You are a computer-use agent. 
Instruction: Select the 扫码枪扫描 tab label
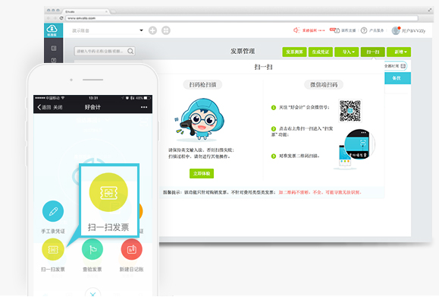202,85
